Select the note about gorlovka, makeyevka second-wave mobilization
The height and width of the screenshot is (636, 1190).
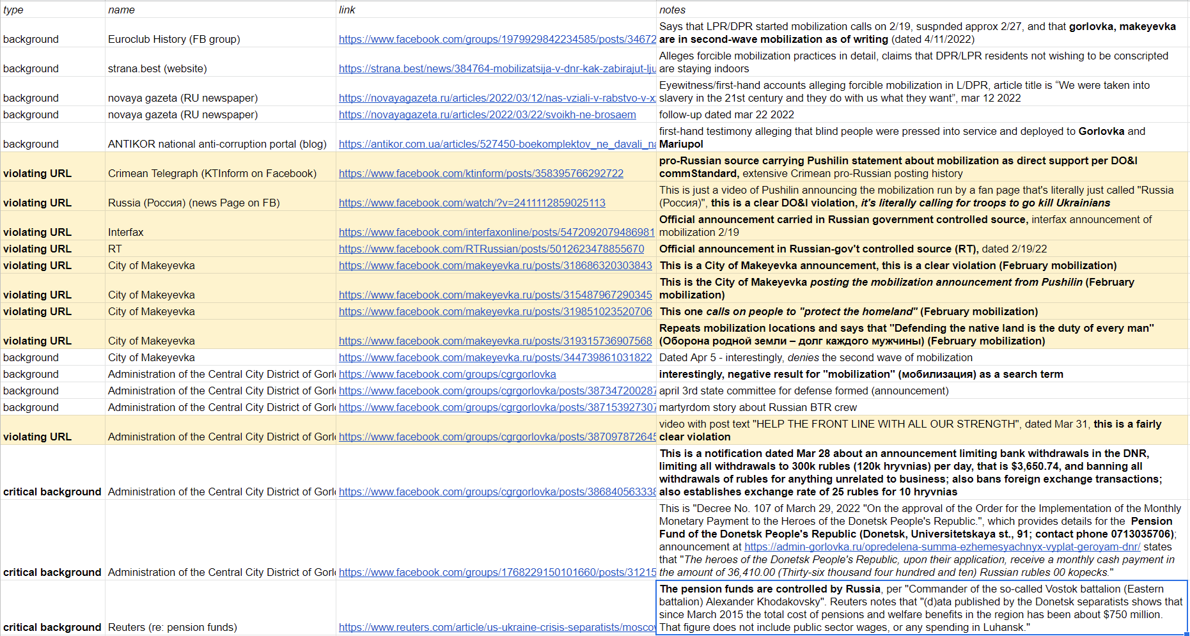pos(922,33)
